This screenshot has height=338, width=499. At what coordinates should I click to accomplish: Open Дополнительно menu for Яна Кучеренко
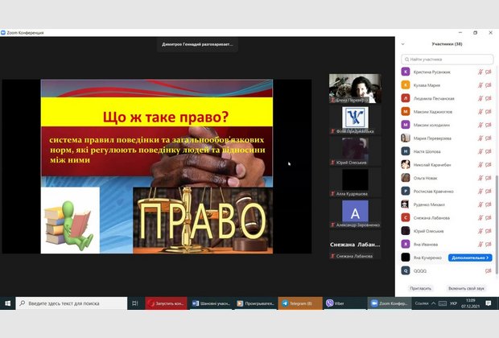470,258
